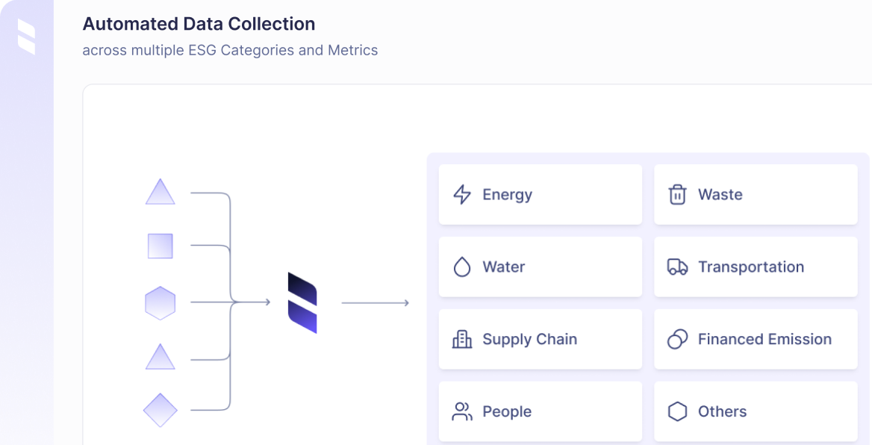Click the People users icon

tap(462, 411)
